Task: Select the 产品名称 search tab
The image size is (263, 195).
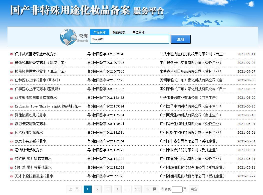Action: click(x=99, y=32)
